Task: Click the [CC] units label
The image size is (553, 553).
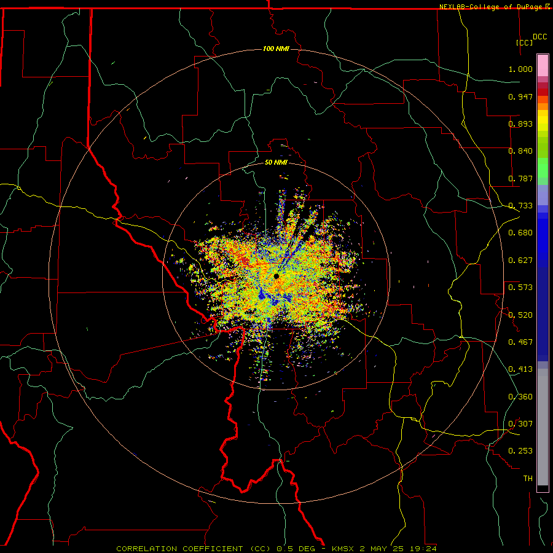Action: 525,42
